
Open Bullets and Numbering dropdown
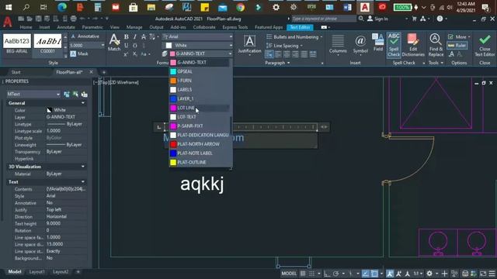tap(294, 37)
